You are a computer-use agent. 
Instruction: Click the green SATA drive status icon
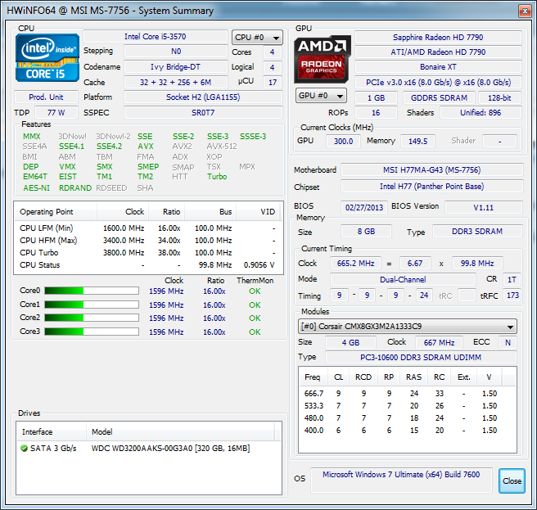point(24,448)
